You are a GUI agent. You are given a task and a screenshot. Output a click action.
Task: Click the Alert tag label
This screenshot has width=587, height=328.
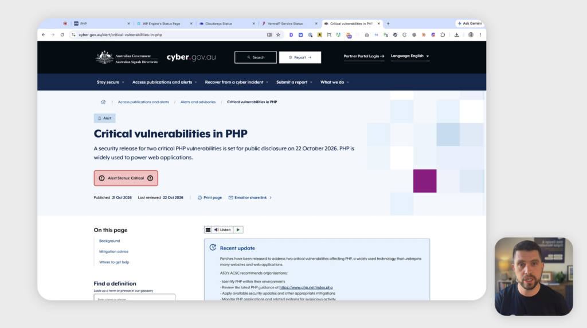coord(104,118)
